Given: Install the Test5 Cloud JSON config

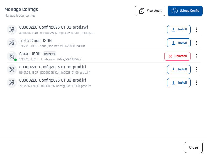Looking at the screenshot, I should pyautogui.click(x=179, y=43).
